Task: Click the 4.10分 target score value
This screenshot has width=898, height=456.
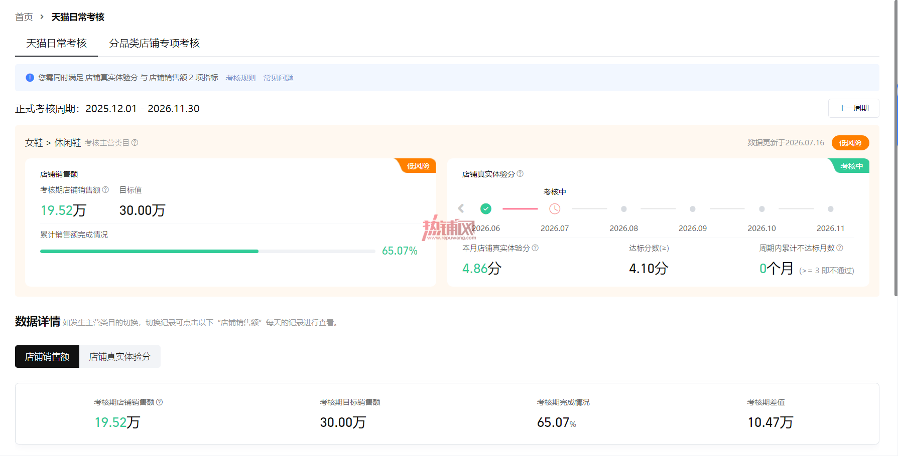Action: coord(649,269)
